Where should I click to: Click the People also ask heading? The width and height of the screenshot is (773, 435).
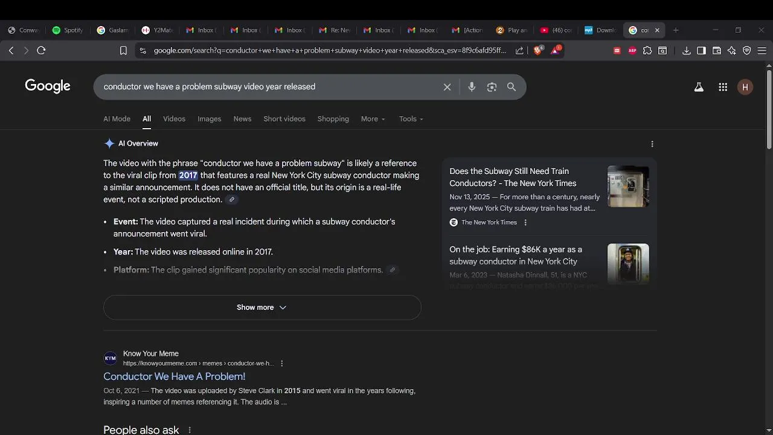pos(141,430)
